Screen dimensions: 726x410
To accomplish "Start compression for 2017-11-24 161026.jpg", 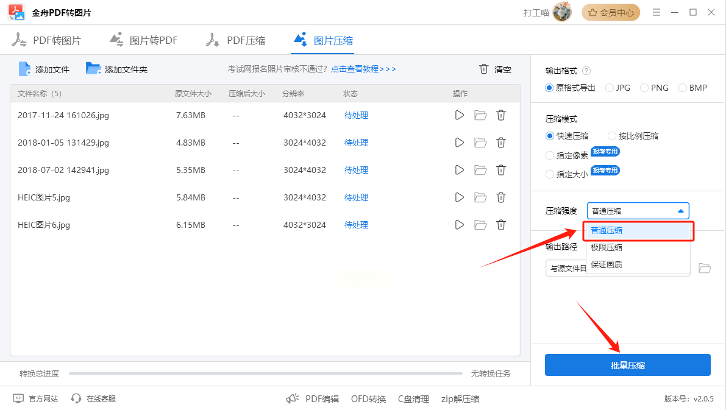I will click(x=460, y=115).
